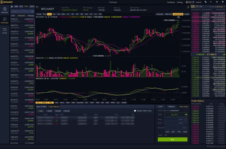Viewport: 226px width, 149px height.
Task: Swap buy/sell using the Type switch icon
Action: [x=186, y=115]
